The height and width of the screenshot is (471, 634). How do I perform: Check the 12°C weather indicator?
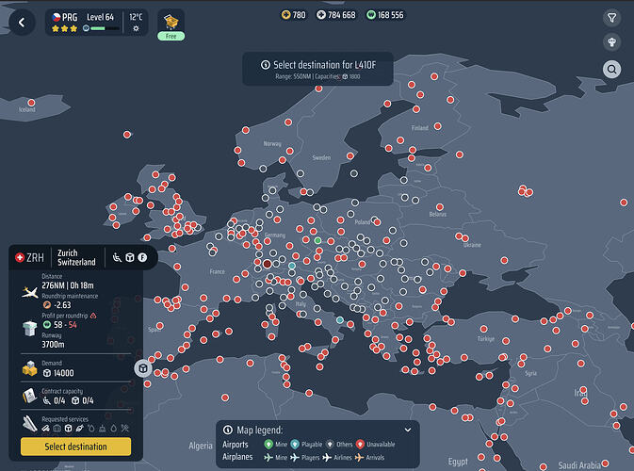(x=136, y=23)
